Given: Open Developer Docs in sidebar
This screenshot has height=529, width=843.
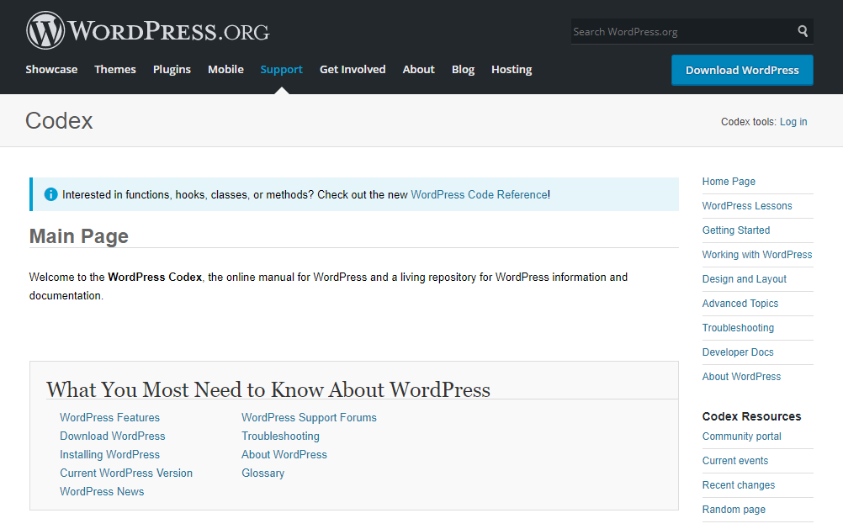Looking at the screenshot, I should tap(738, 352).
